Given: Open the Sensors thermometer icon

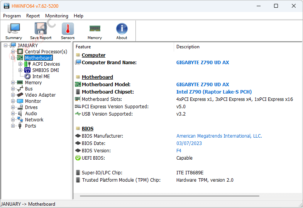Looking at the screenshot, I should (x=68, y=29).
